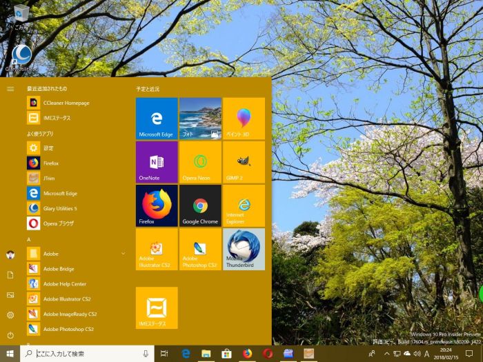Open the large IME status tile
Image resolution: width=483 pixels, height=362 pixels.
[x=157, y=308]
